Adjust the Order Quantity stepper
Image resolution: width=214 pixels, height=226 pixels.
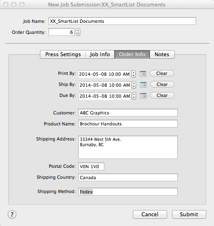tap(78, 32)
